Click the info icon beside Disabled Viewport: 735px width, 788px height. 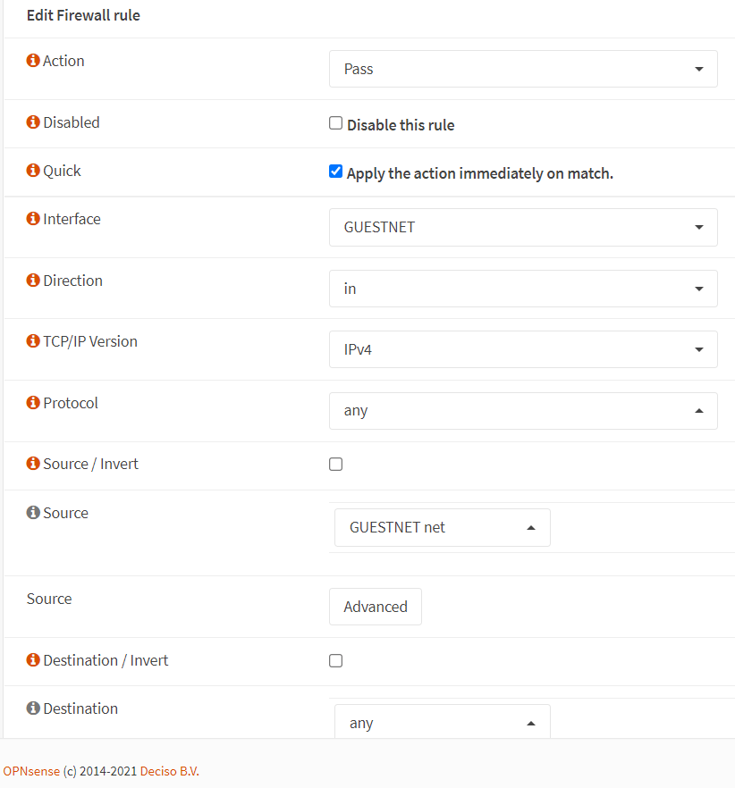pos(33,122)
